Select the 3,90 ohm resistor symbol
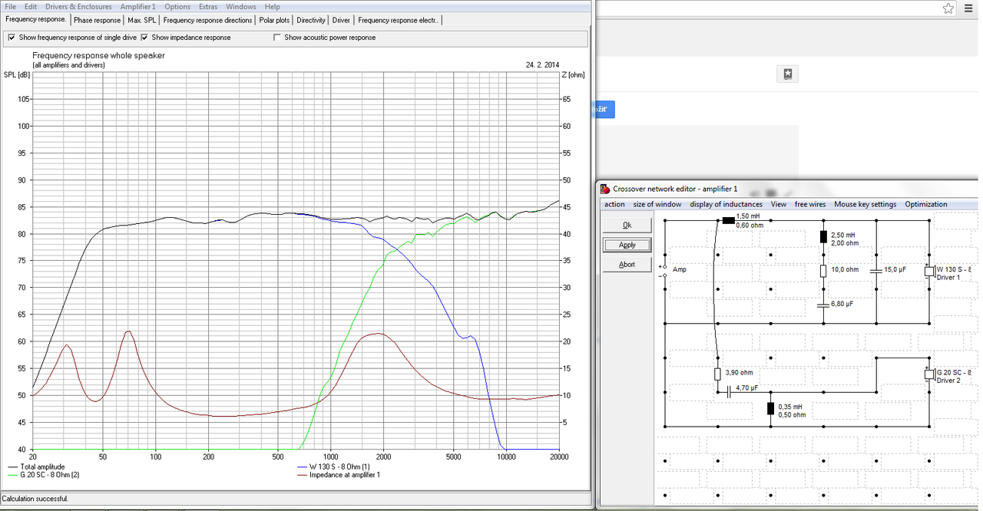Image resolution: width=983 pixels, height=511 pixels. 717,374
